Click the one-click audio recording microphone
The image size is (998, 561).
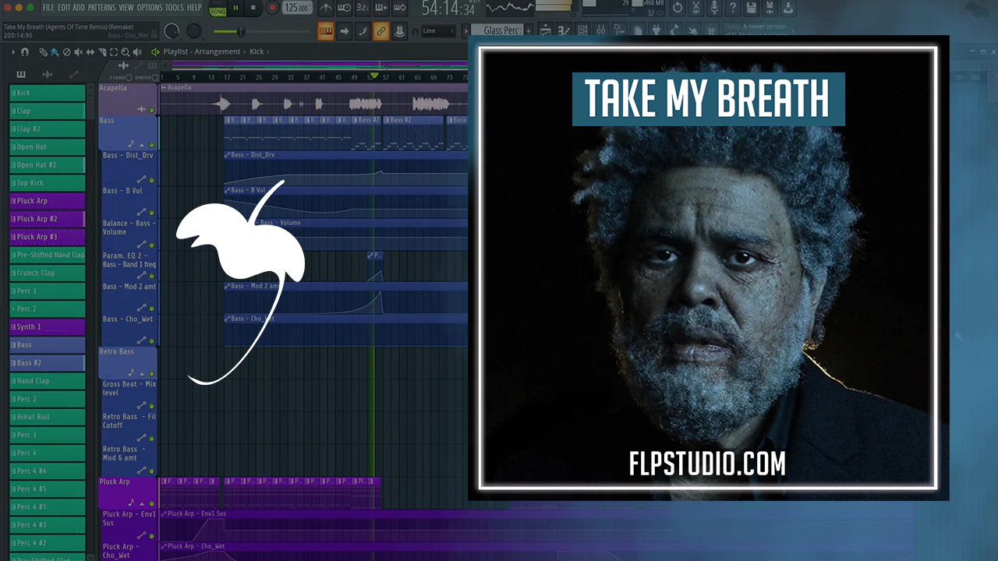[x=715, y=8]
